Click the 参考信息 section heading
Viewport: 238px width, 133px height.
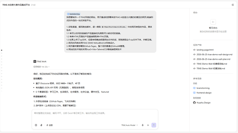[197, 78]
